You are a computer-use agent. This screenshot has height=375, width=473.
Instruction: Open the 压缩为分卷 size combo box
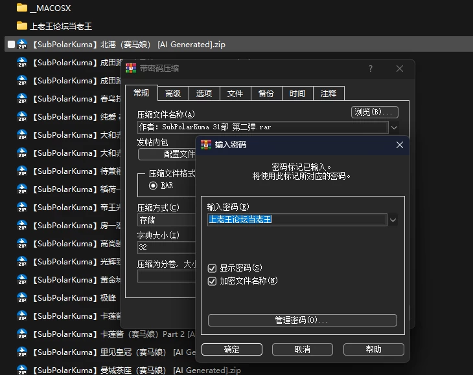167,276
